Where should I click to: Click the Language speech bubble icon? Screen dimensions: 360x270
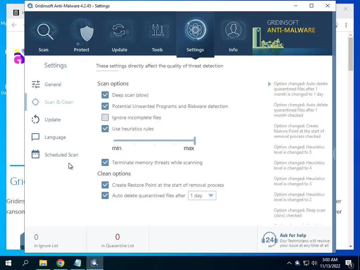(x=36, y=137)
